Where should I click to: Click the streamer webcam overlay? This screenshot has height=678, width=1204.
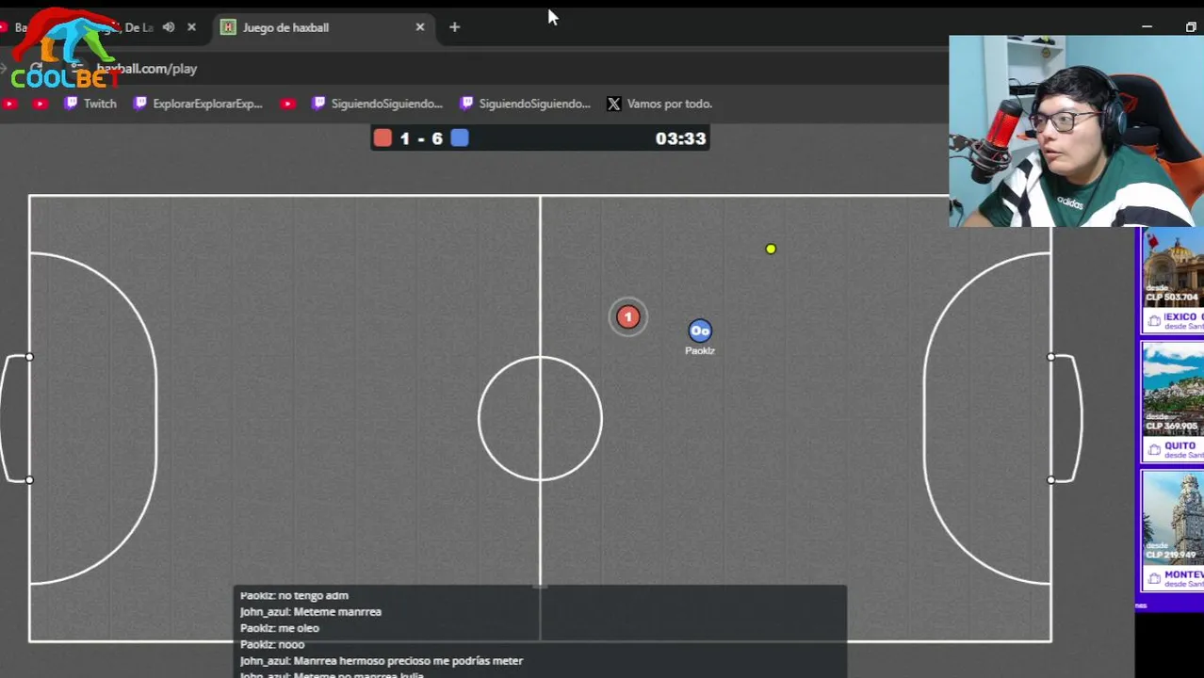coord(1076,131)
